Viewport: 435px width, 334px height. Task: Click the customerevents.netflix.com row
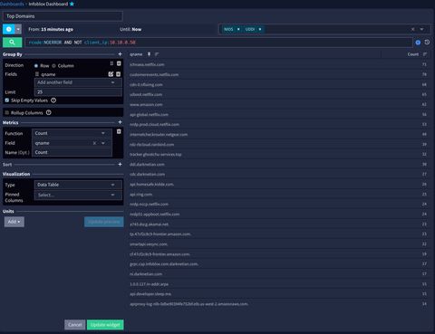point(278,74)
